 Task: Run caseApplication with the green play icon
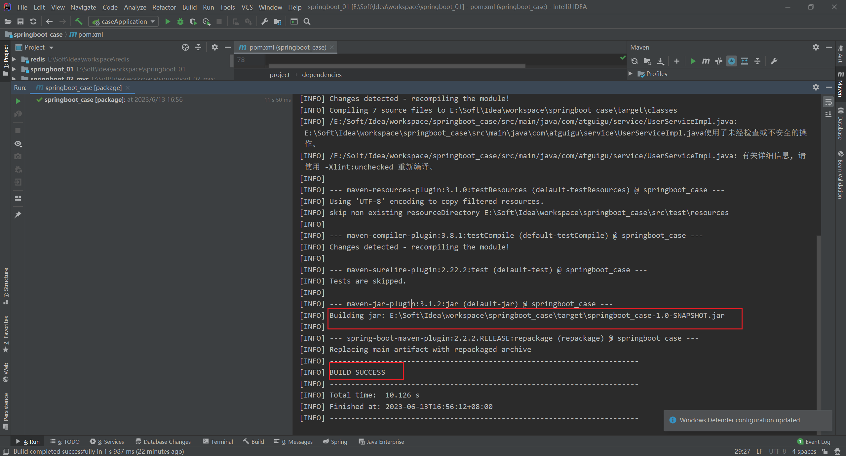click(x=168, y=21)
